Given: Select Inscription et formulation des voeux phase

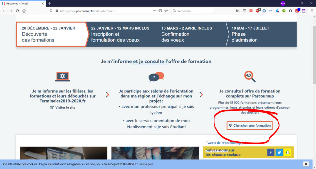Looking at the screenshot, I should pyautogui.click(x=120, y=34).
